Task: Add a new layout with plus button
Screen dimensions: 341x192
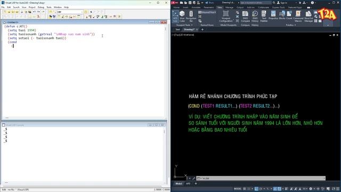Action: 196,183
